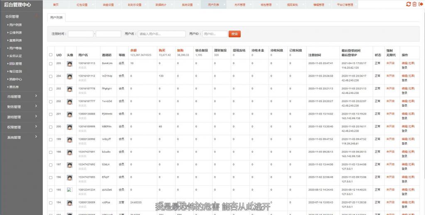Tick the select-all checkbox in table header

(x=51, y=55)
